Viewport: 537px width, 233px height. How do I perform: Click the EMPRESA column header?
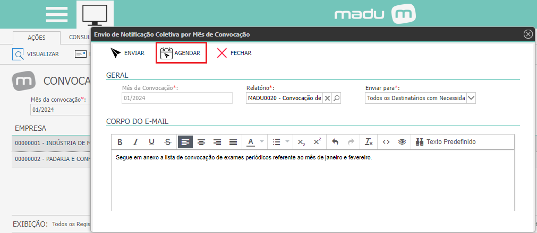pyautogui.click(x=30, y=129)
